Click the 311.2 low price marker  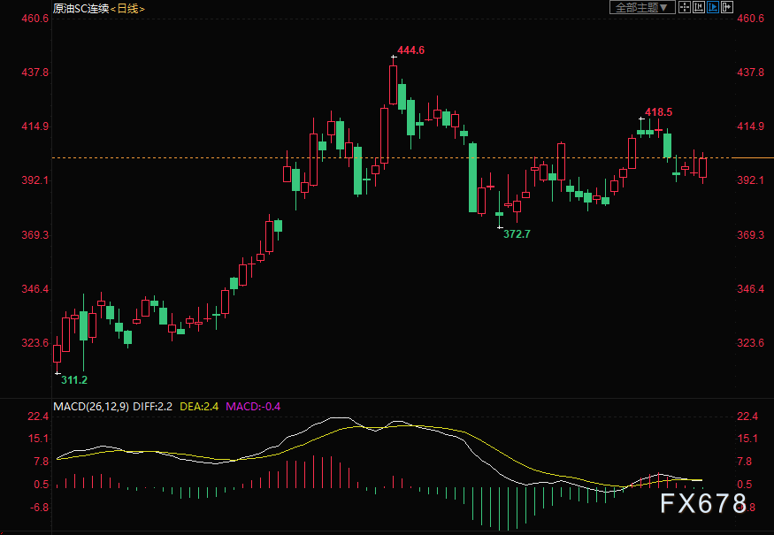click(74, 379)
